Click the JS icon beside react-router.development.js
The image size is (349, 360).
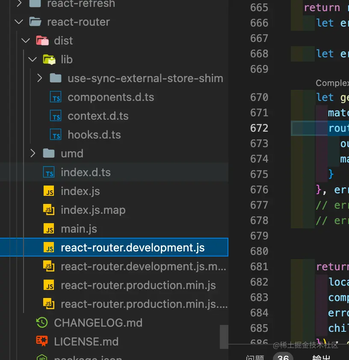[49, 248]
